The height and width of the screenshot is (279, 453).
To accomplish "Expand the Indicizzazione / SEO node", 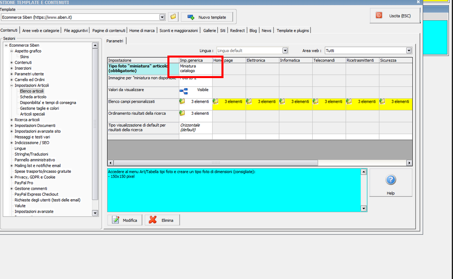I will click(12, 143).
